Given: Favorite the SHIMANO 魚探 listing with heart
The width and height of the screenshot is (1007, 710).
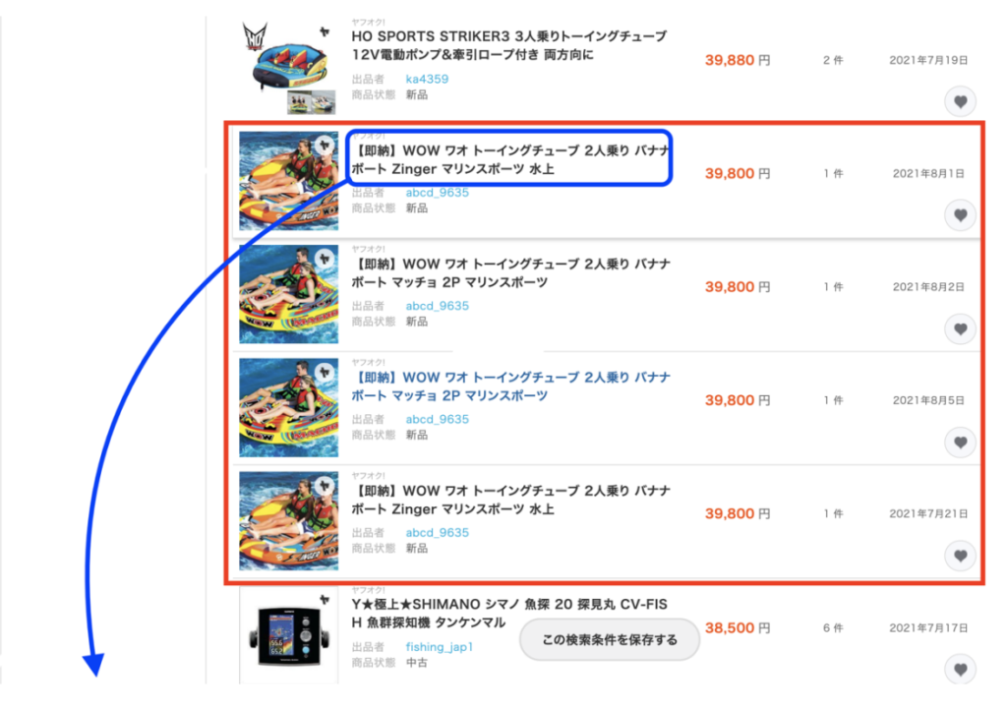Looking at the screenshot, I should click(x=960, y=670).
